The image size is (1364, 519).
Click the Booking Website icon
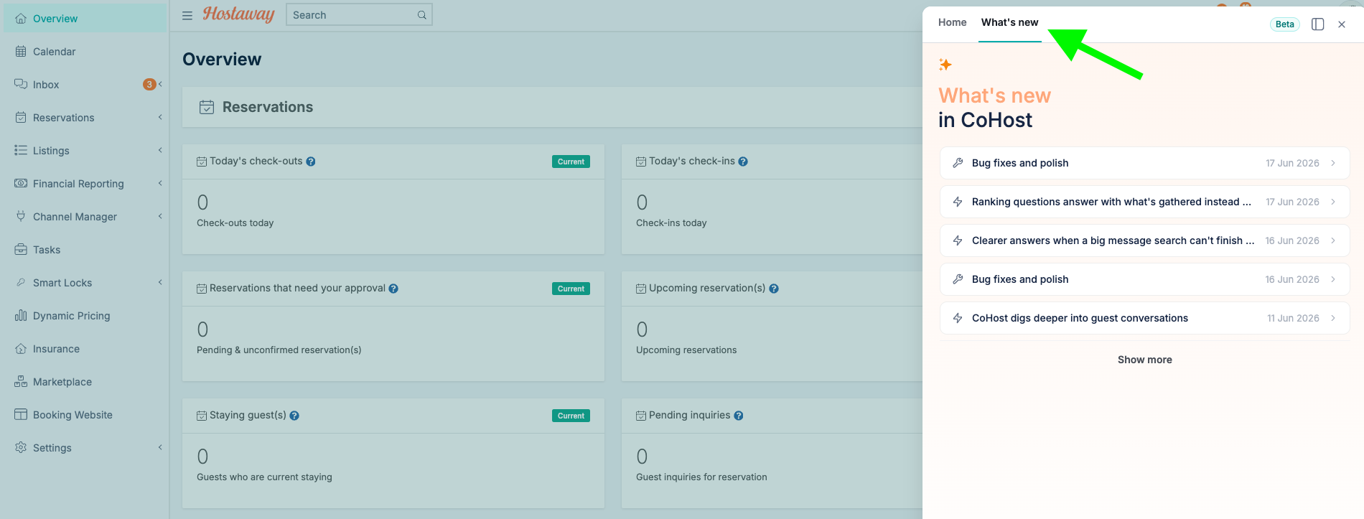coord(21,415)
